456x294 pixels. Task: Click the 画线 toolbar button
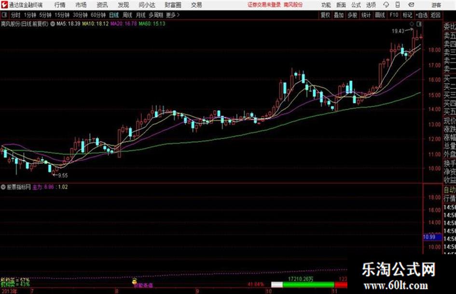(x=380, y=15)
